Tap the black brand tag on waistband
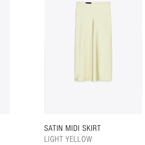Viewport: 145px width, 145px height. pos(88,3)
